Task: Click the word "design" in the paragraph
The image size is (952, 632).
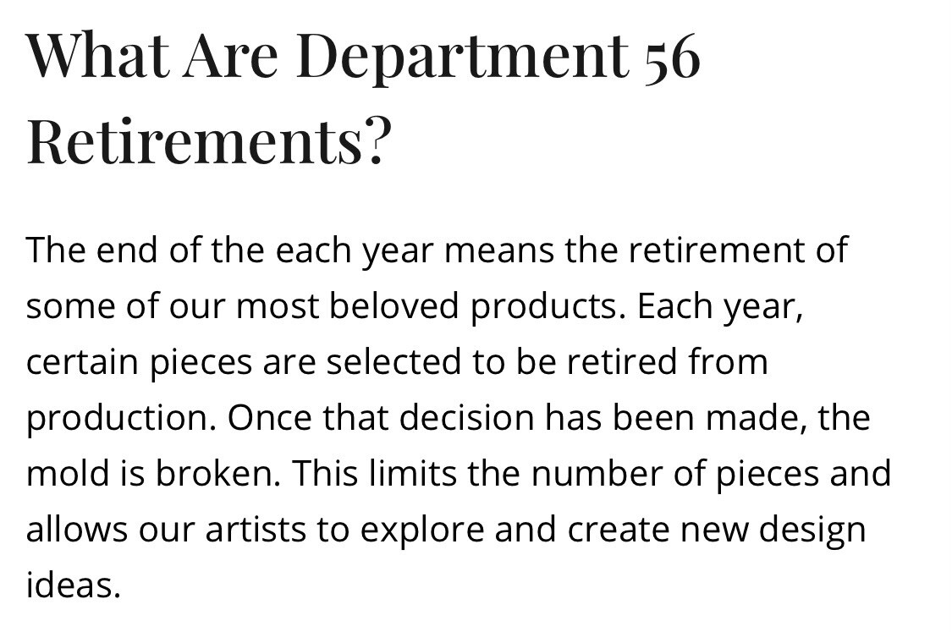Action: tap(812, 530)
